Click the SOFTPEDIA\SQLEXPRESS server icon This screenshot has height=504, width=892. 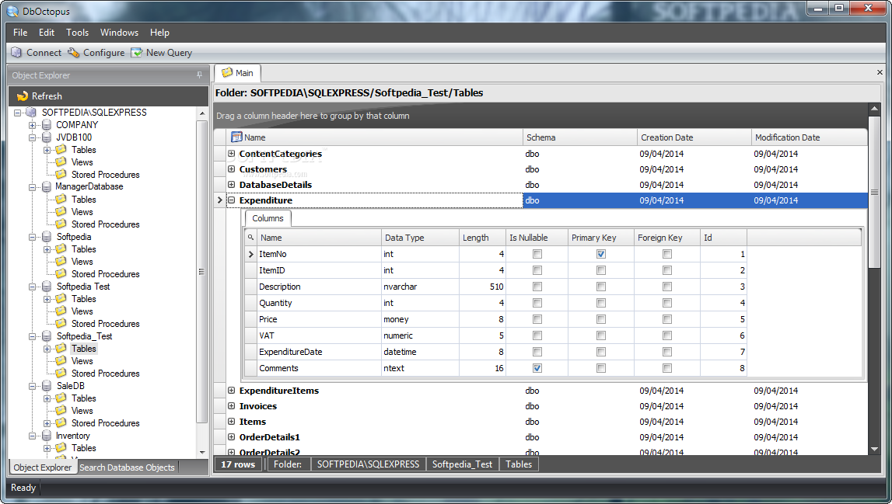click(x=31, y=113)
